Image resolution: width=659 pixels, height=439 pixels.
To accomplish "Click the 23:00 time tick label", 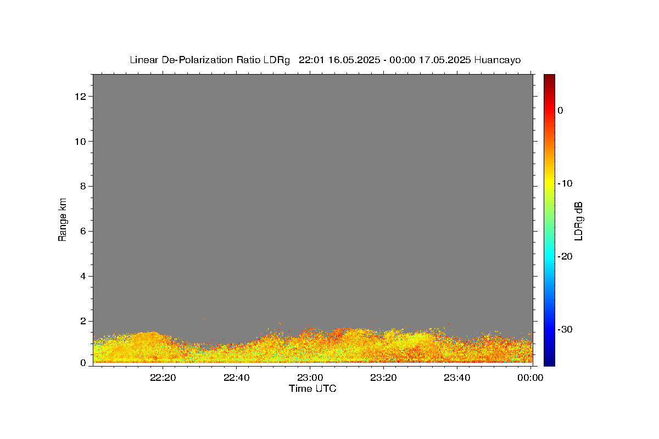I will pyautogui.click(x=310, y=378).
